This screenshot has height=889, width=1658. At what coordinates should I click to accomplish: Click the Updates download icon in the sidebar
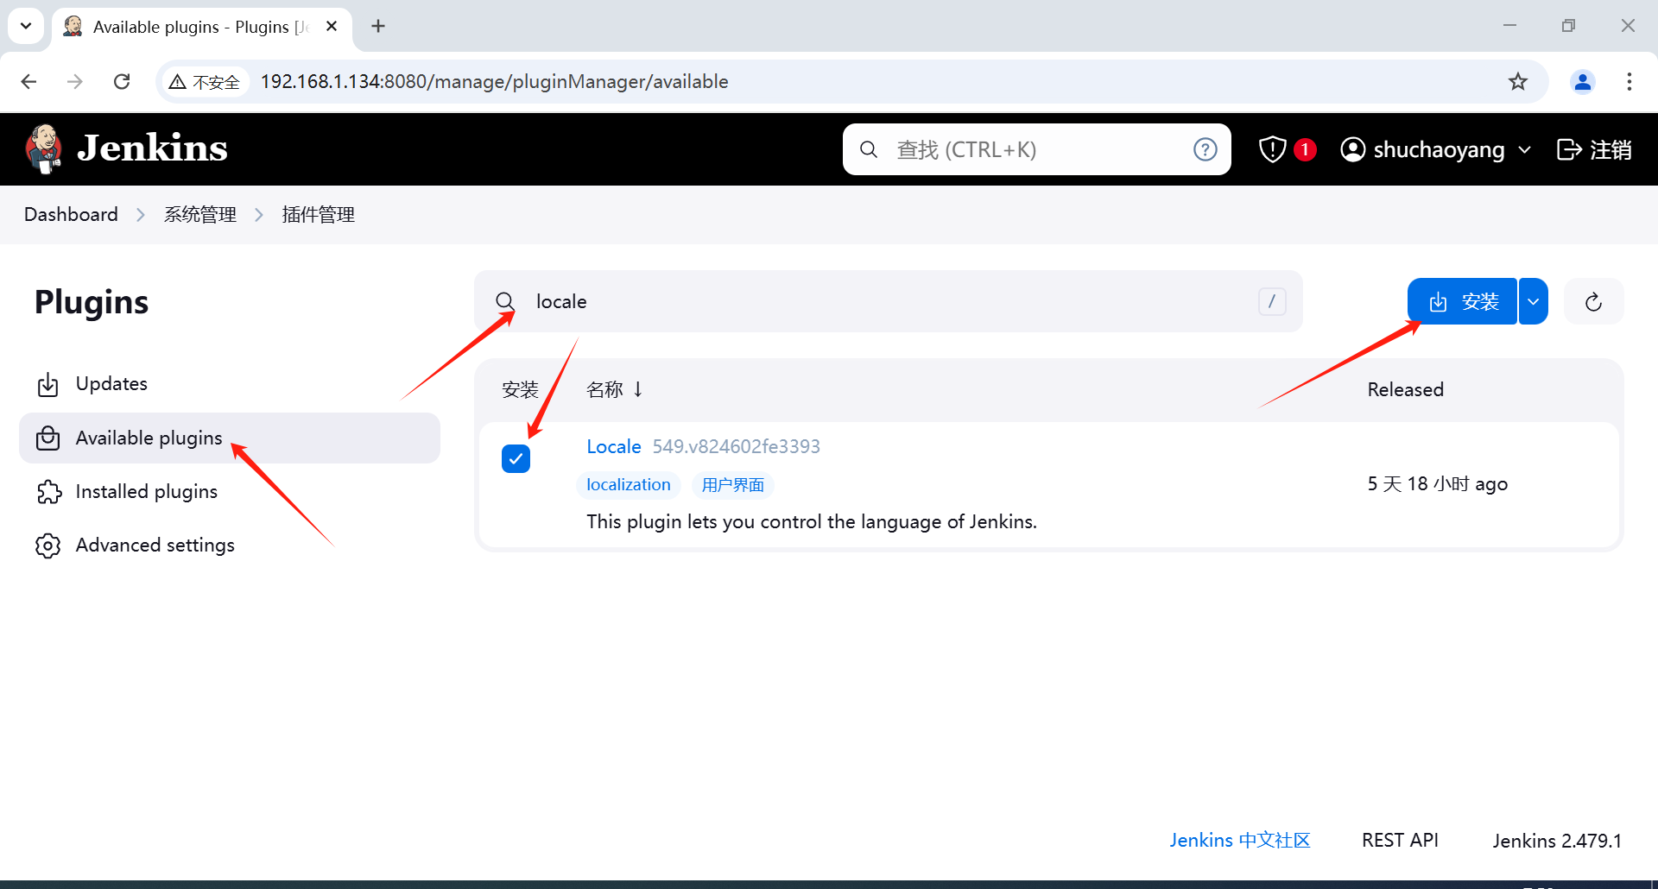(48, 384)
